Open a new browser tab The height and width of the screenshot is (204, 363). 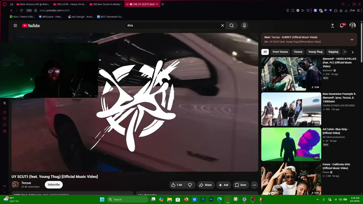pos(163,4)
